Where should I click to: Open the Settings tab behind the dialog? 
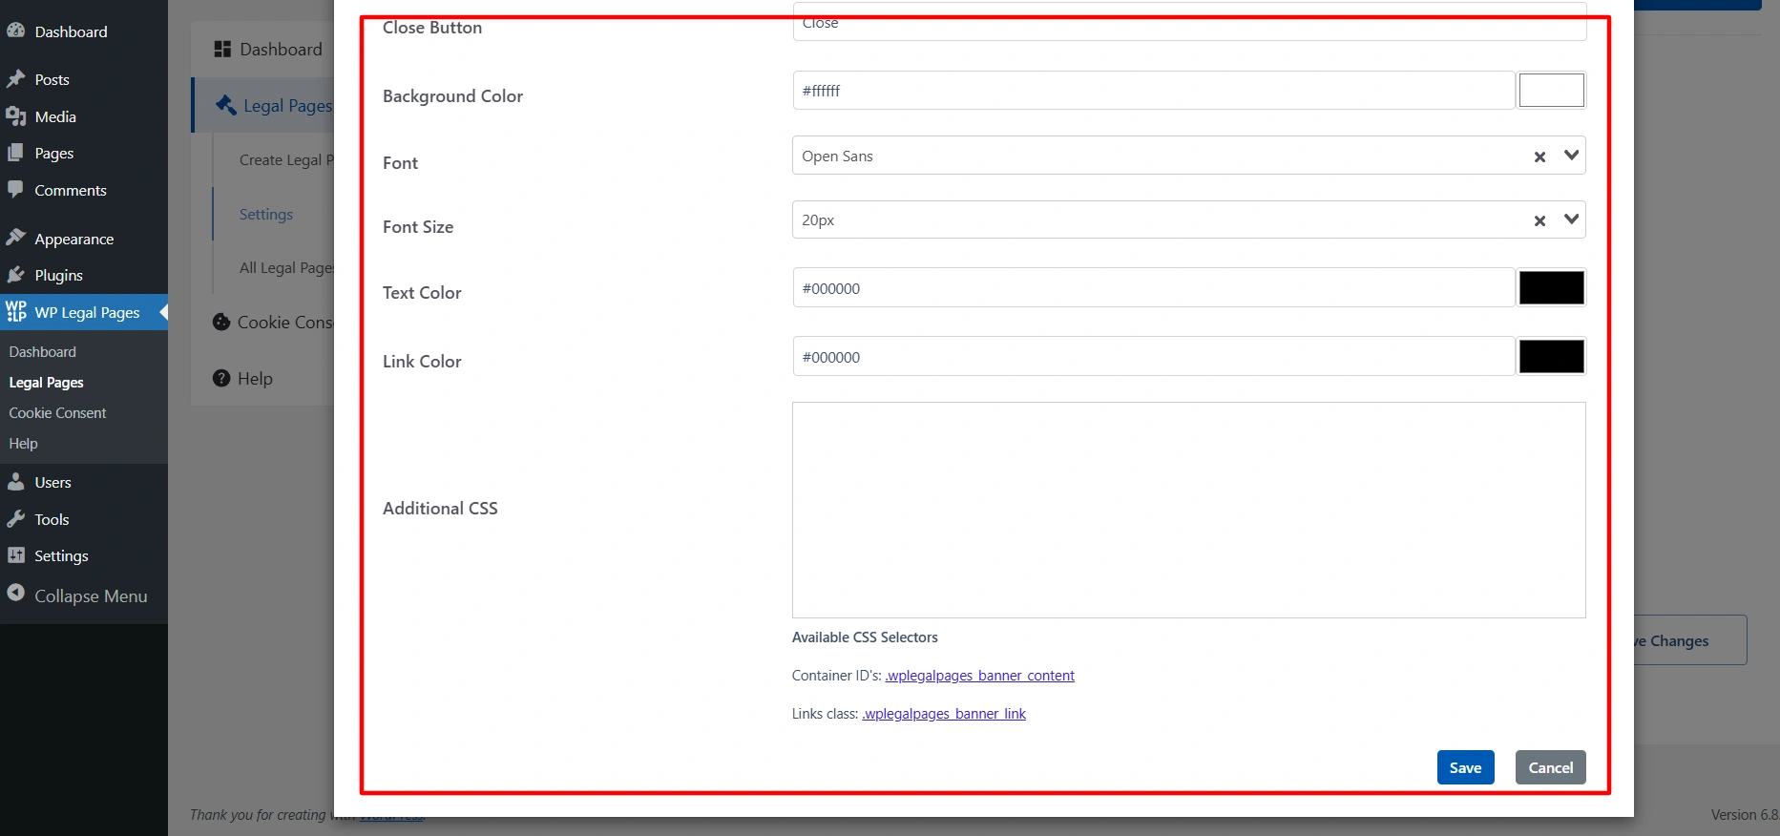266,215
